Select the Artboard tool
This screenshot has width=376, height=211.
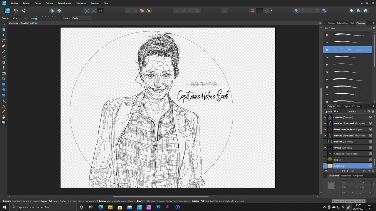pos(4,30)
